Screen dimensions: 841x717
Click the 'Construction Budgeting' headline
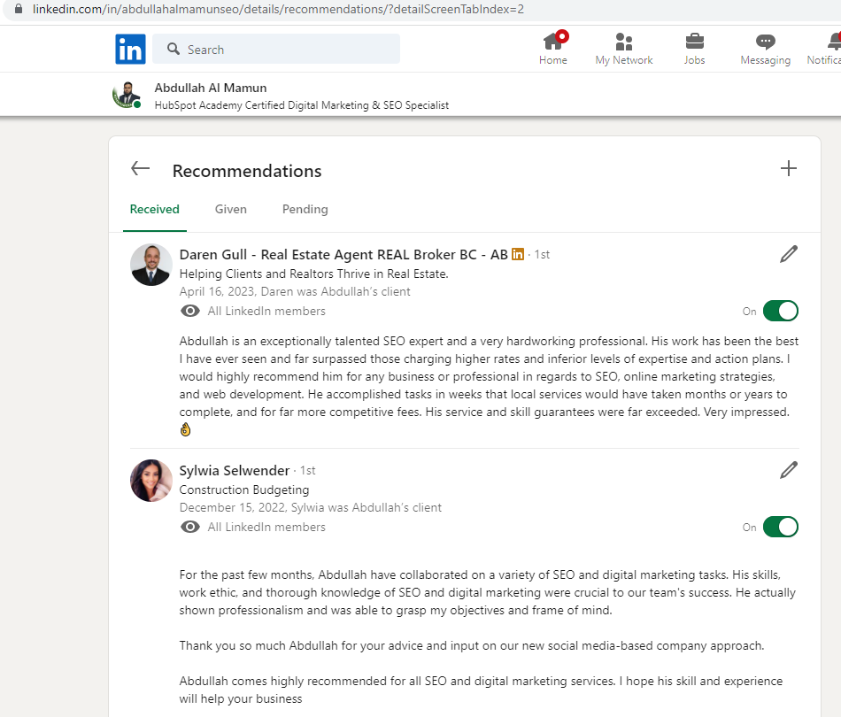coord(244,490)
